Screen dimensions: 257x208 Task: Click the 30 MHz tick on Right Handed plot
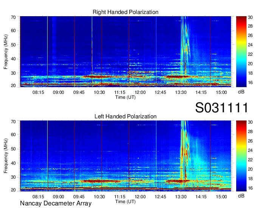(x=13, y=73)
